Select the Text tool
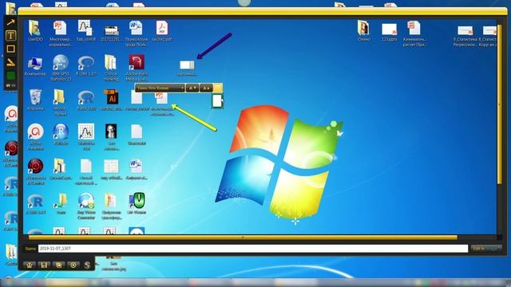The width and height of the screenshot is (511, 287). [x=10, y=35]
